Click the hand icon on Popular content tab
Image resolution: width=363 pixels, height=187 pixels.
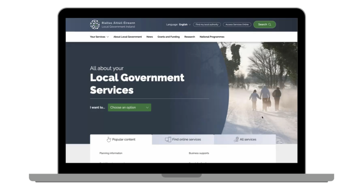[x=109, y=139]
